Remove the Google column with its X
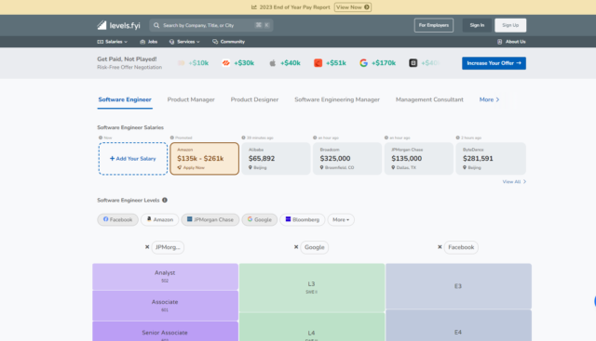 pyautogui.click(x=296, y=247)
